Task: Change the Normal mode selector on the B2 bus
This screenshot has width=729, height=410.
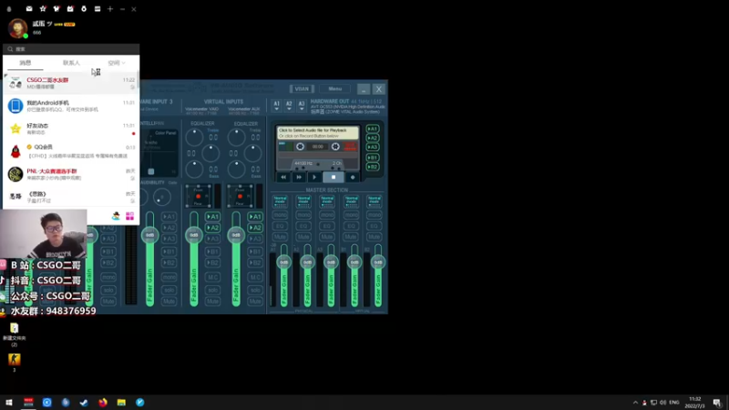Action: 374,200
